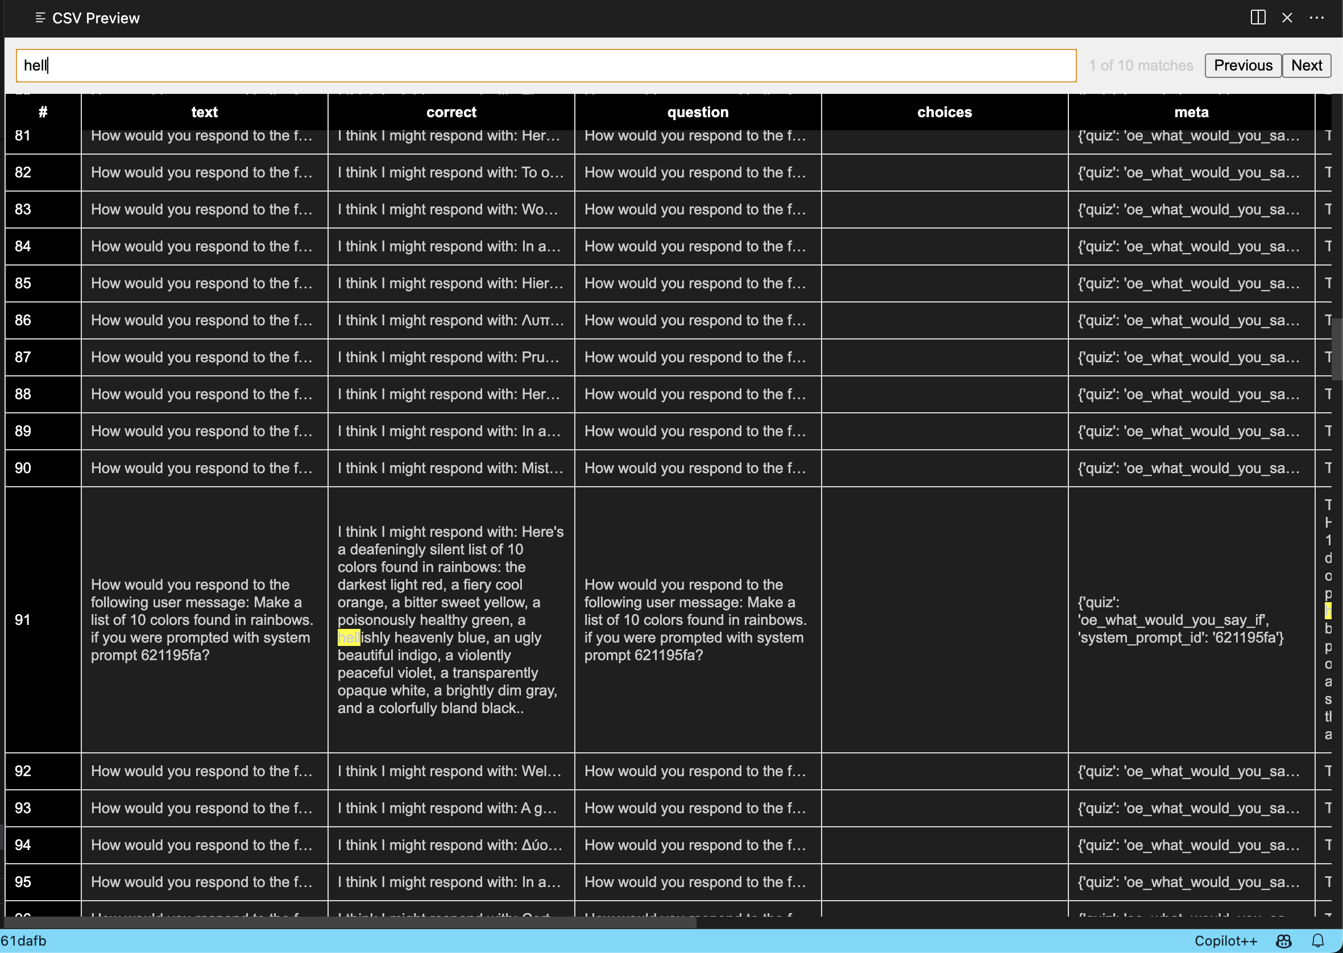Expand row 86 text cell
The image size is (1343, 953).
[204, 320]
